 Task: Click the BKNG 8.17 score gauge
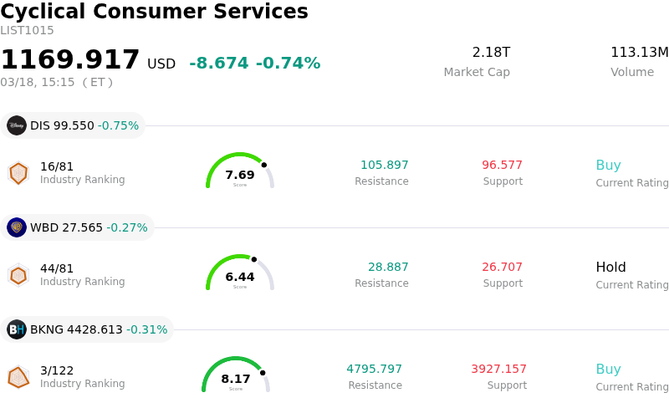click(236, 377)
